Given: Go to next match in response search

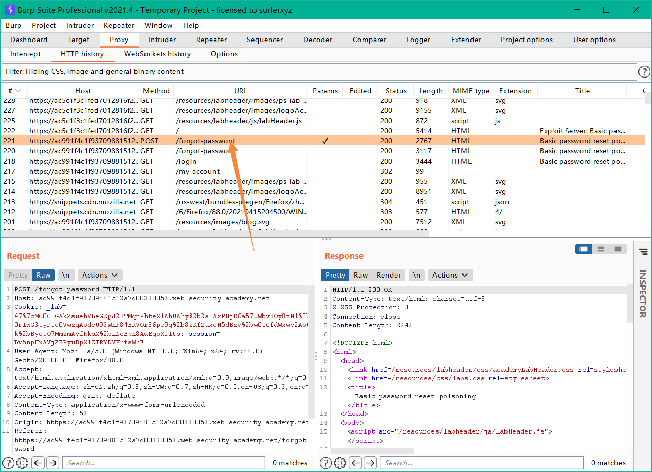Looking at the screenshot, I should point(370,462).
